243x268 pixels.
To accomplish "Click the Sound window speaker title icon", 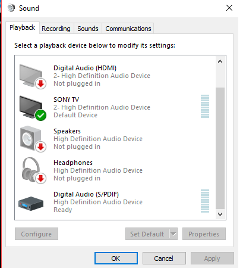I will tap(11, 8).
